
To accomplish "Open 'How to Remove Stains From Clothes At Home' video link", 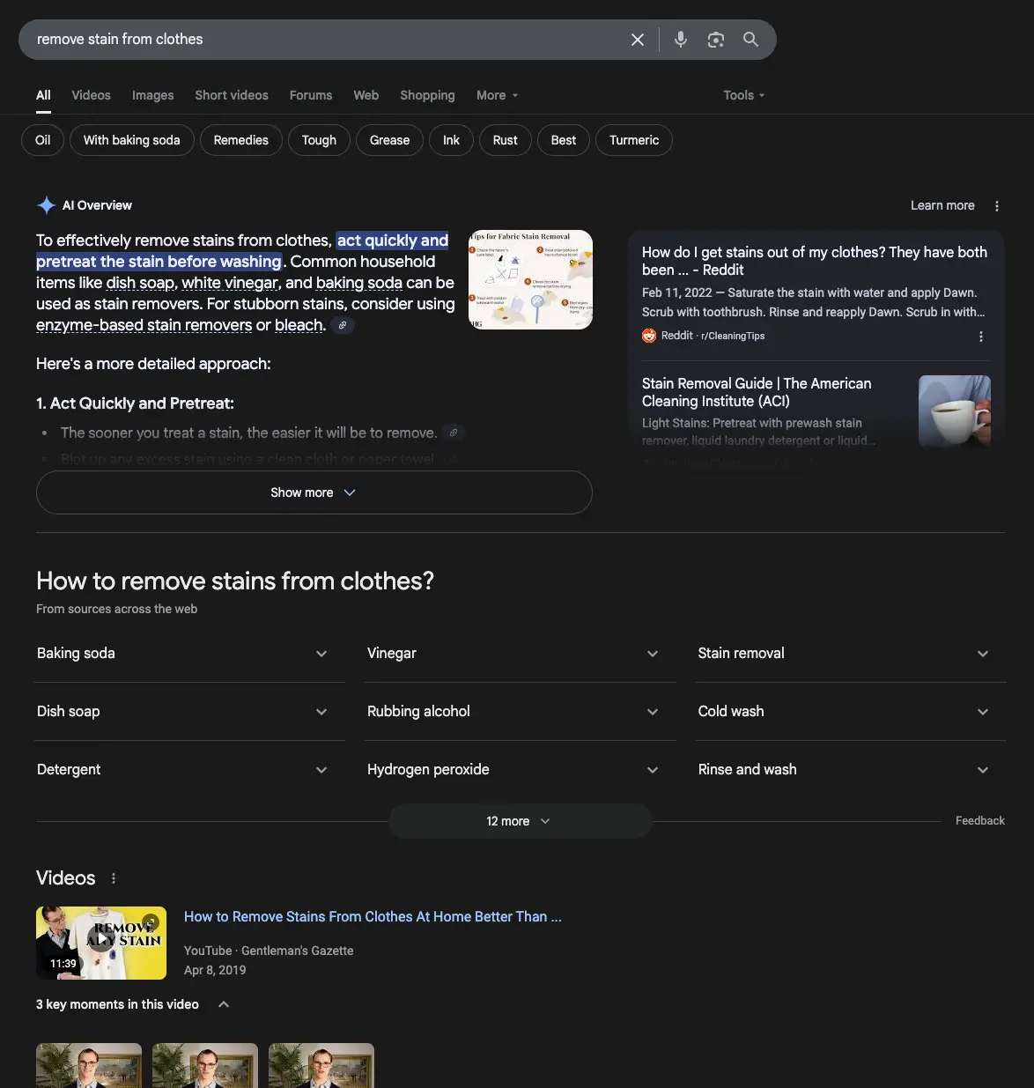I will (x=373, y=917).
